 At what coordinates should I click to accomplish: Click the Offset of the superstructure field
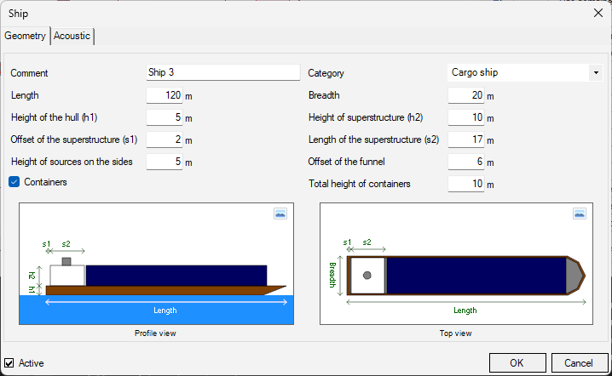(165, 140)
